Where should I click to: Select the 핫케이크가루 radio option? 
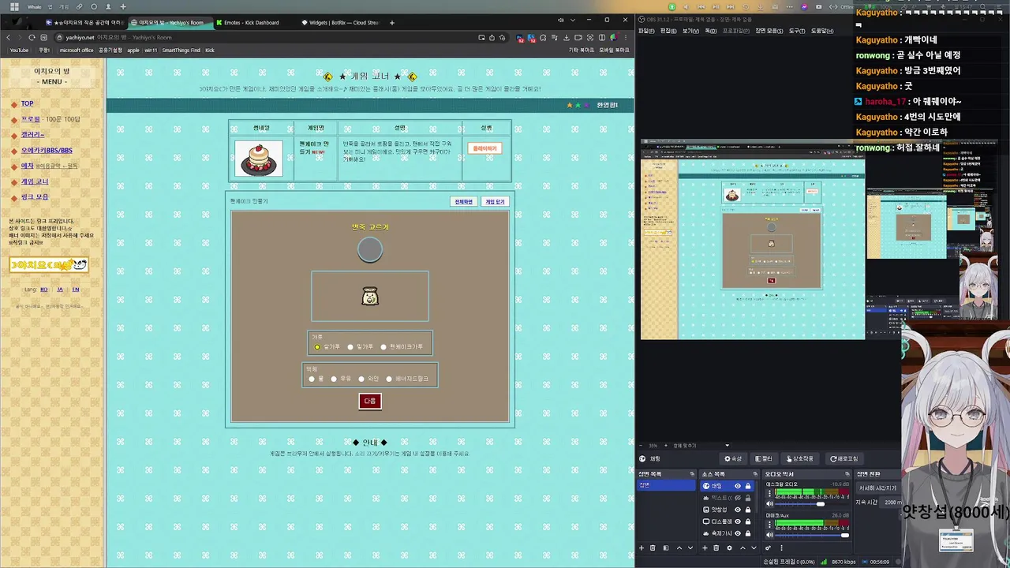[383, 347]
